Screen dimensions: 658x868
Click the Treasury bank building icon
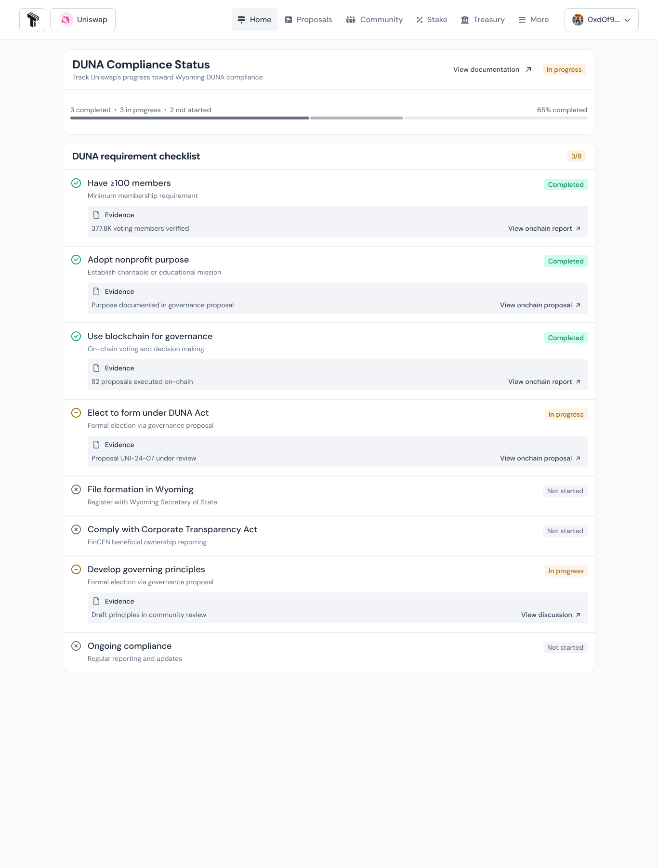pyautogui.click(x=465, y=20)
